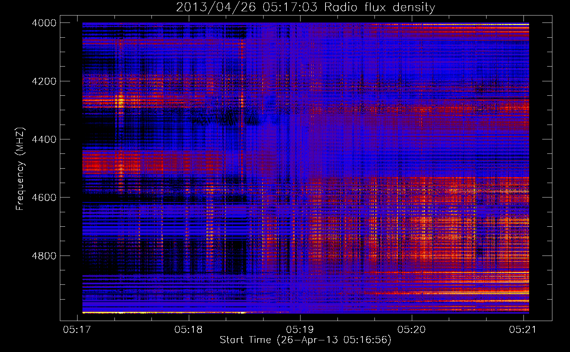Click the "Frequency (MHZ)" axis title

(x=20, y=169)
